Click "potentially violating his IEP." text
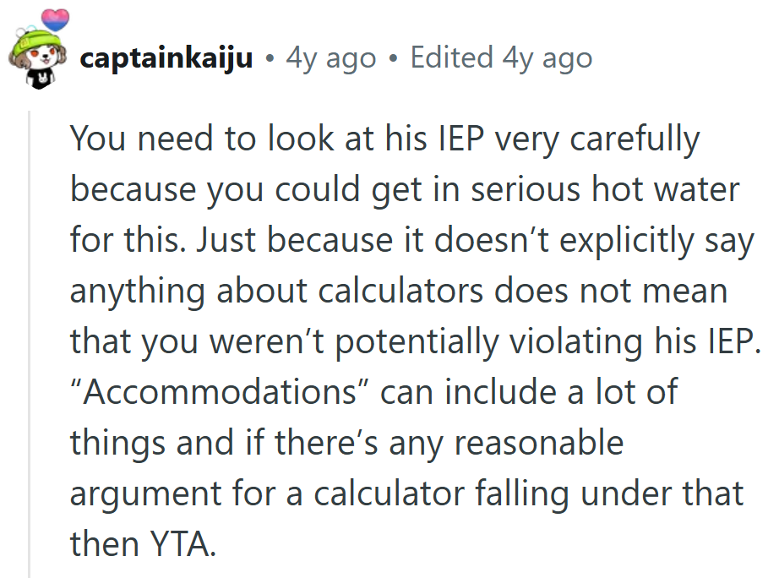Viewport: 779px width, 578px height. pyautogui.click(x=548, y=342)
